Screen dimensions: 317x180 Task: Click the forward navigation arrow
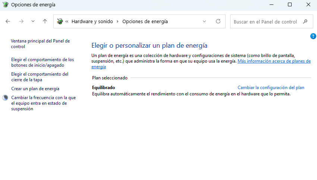click(21, 21)
